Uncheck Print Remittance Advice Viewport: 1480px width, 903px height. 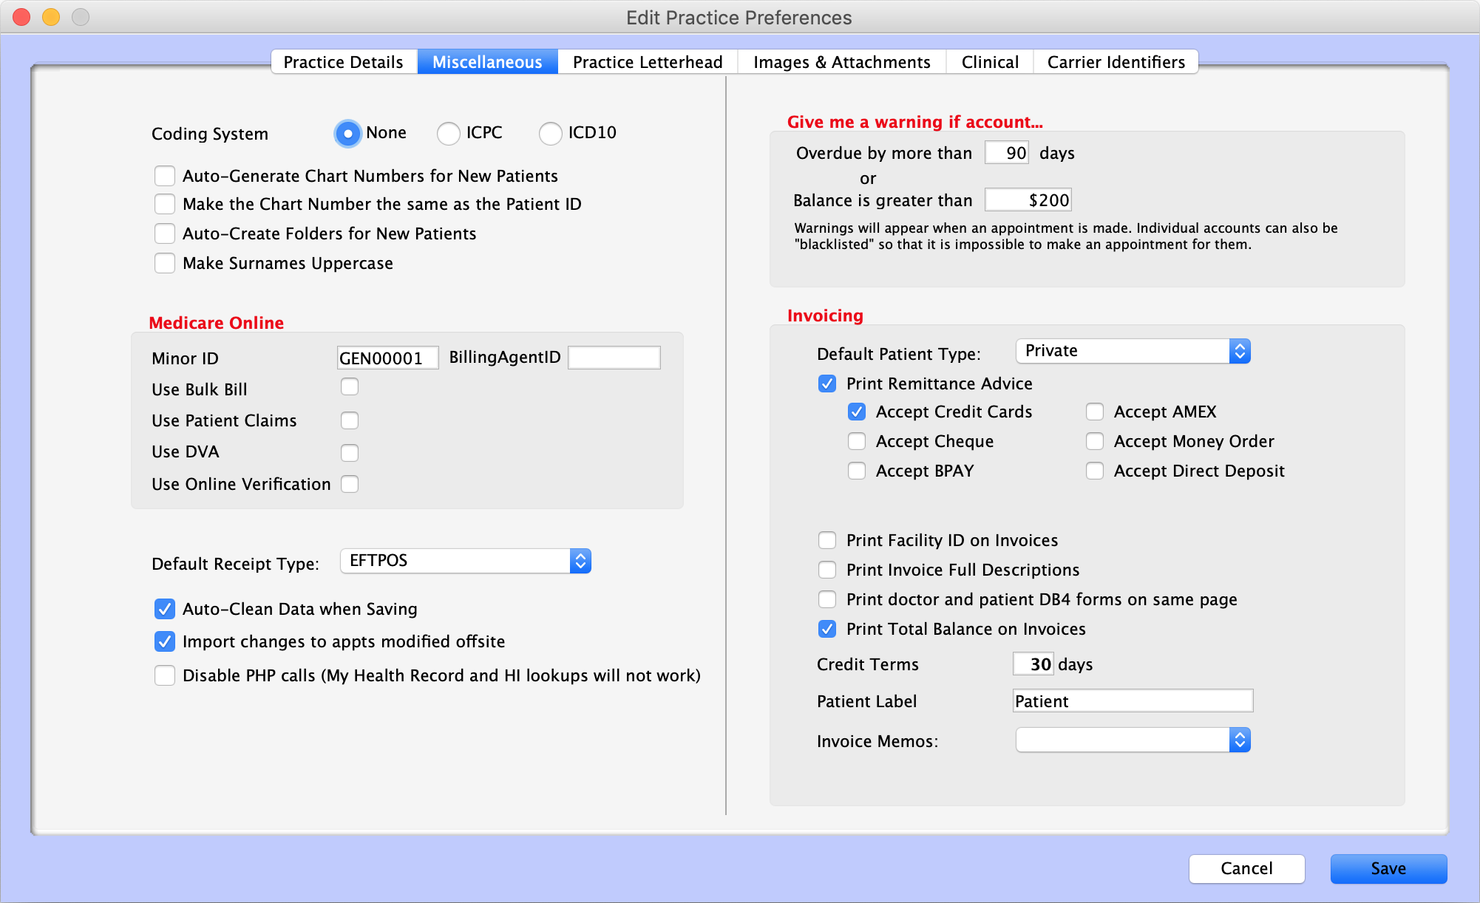coord(827,384)
